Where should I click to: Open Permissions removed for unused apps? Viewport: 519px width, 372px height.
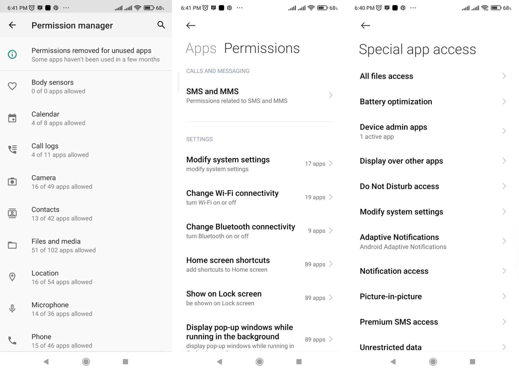86,54
